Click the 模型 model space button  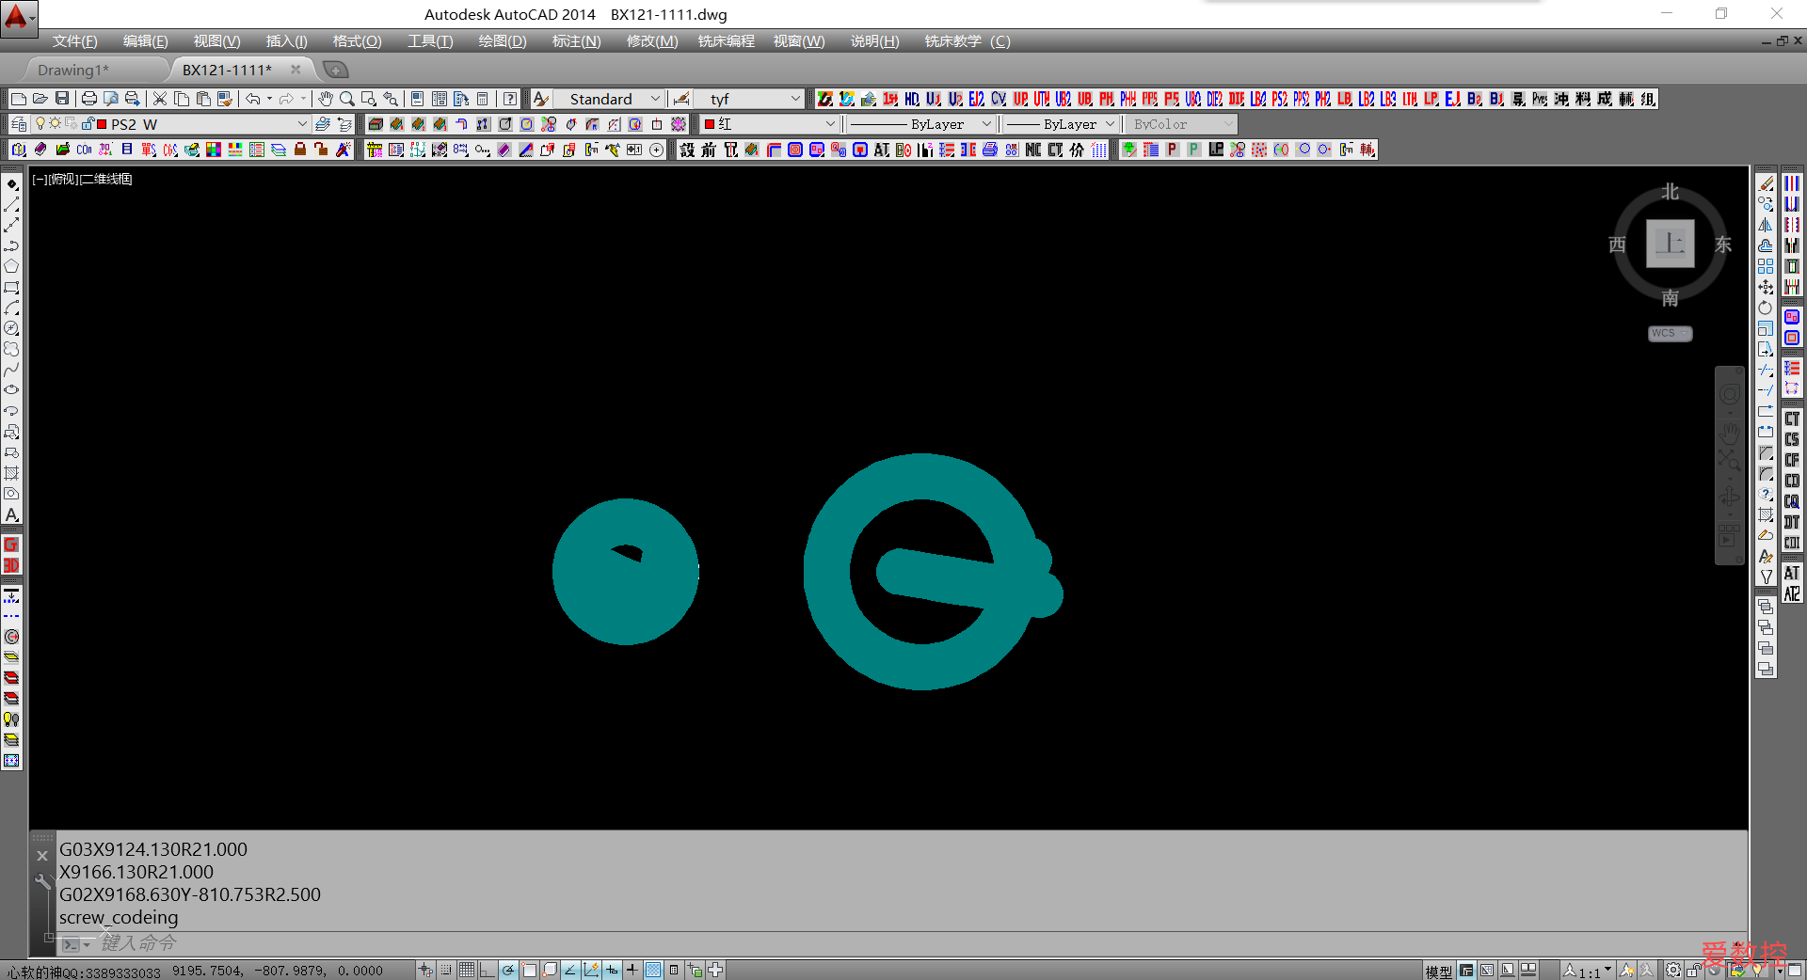point(1438,971)
